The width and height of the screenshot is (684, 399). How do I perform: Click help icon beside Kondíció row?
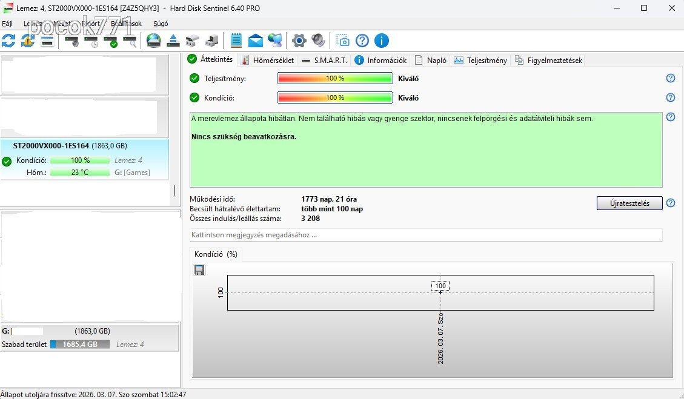pyautogui.click(x=671, y=97)
